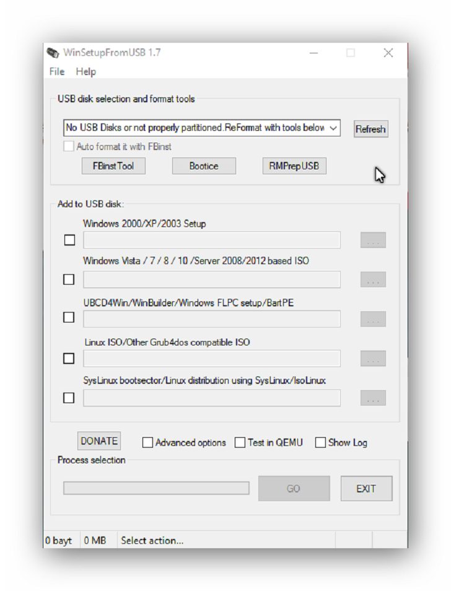Toggle Test in QEMU checkbox
Viewport: 451px width, 591px height.
240,443
